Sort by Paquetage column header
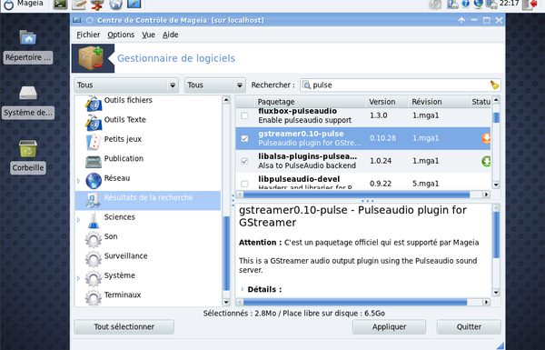The height and width of the screenshot is (350, 545). coord(311,102)
